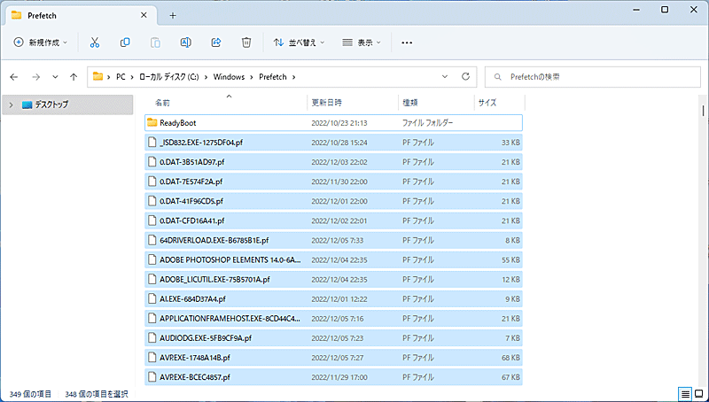Click PC in the breadcrumb path
This screenshot has height=402, width=709.
tap(121, 77)
